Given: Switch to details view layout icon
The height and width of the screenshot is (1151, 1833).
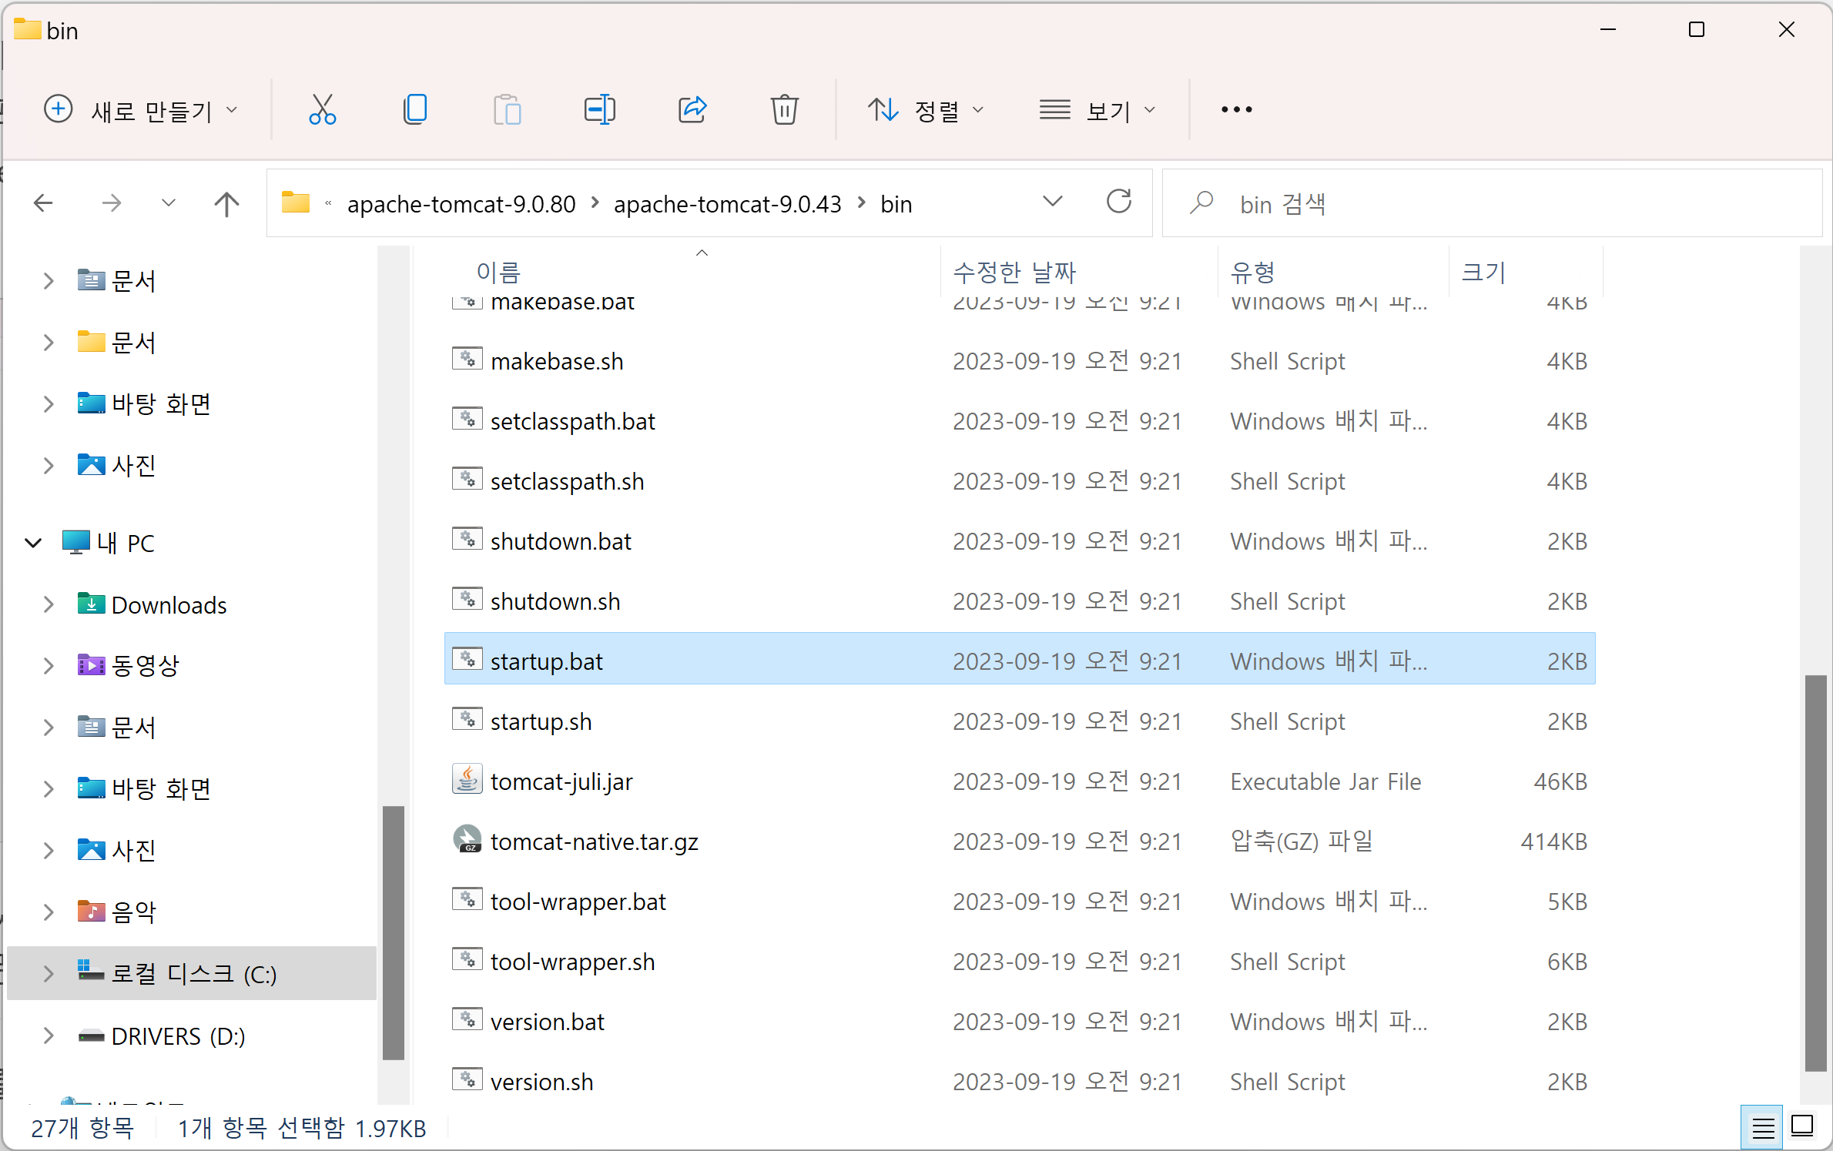Looking at the screenshot, I should [x=1762, y=1128].
